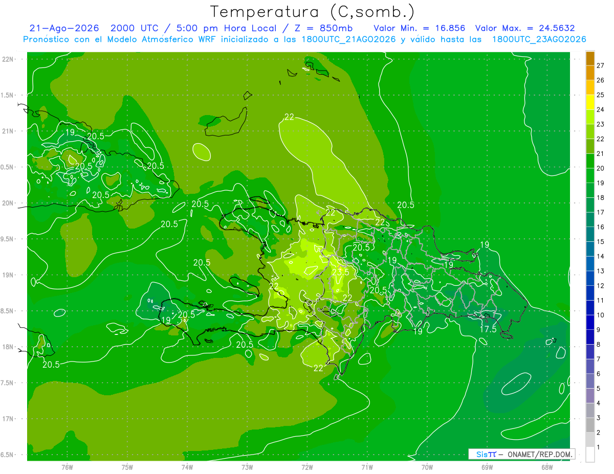
Task: Click the "17.5" contour label on the map
Action: click(x=488, y=329)
